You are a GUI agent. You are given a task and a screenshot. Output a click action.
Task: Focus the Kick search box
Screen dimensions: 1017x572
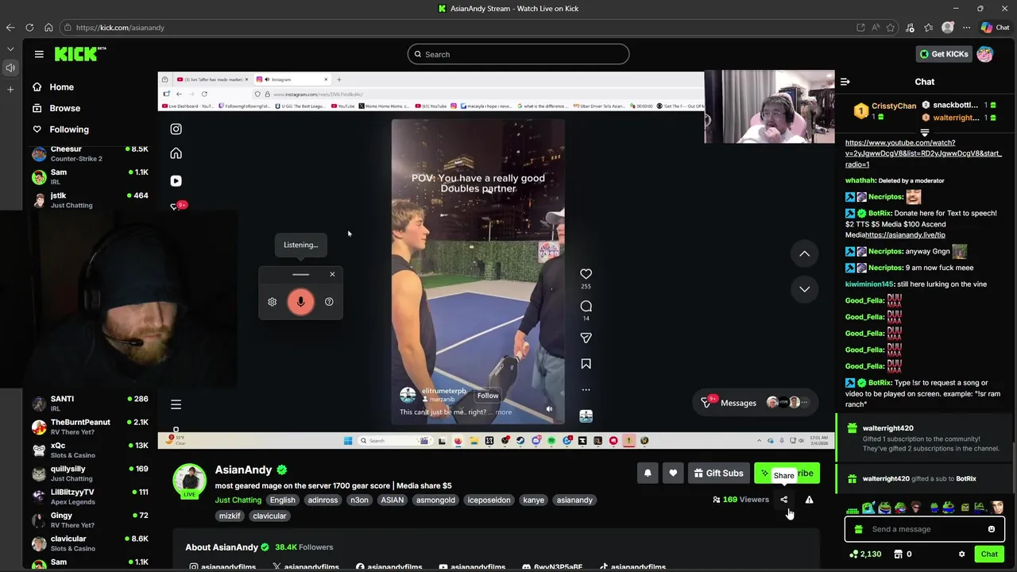[x=518, y=54]
